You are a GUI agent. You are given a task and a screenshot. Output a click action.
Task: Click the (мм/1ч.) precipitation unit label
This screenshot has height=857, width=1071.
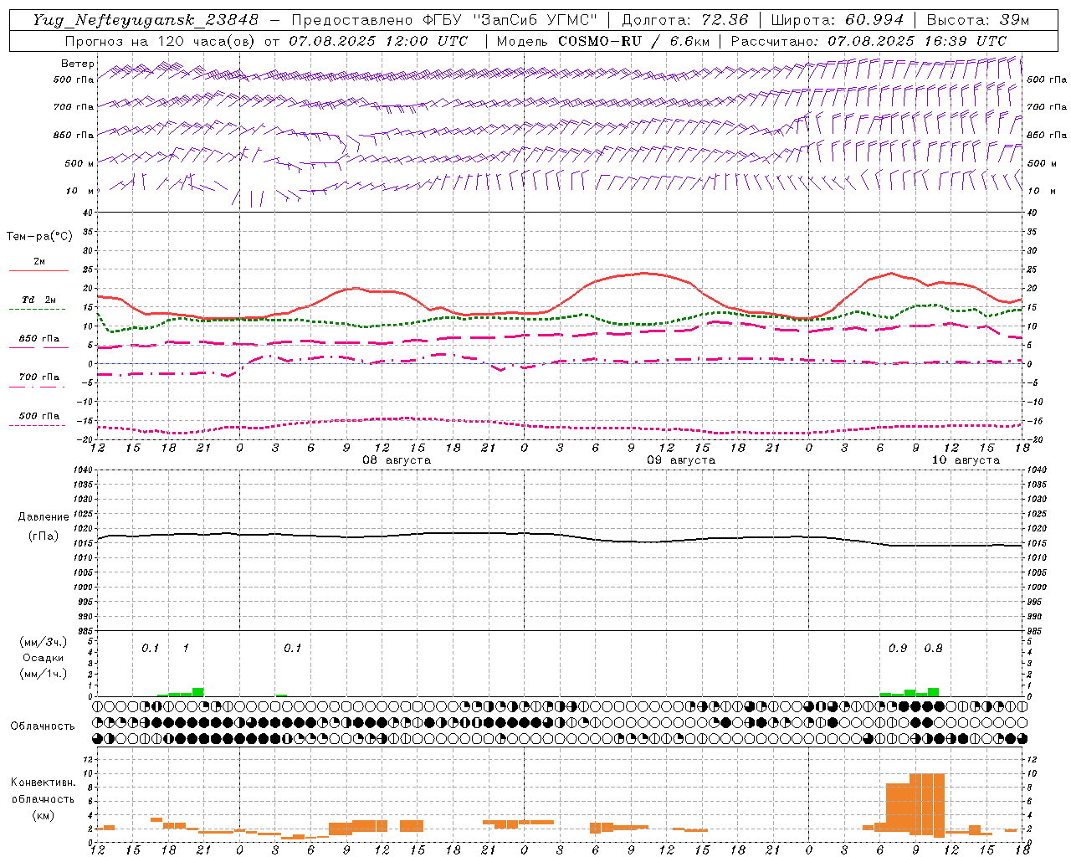point(44,674)
